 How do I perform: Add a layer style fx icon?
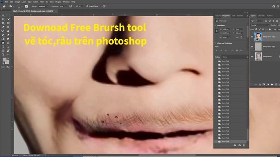(260, 85)
